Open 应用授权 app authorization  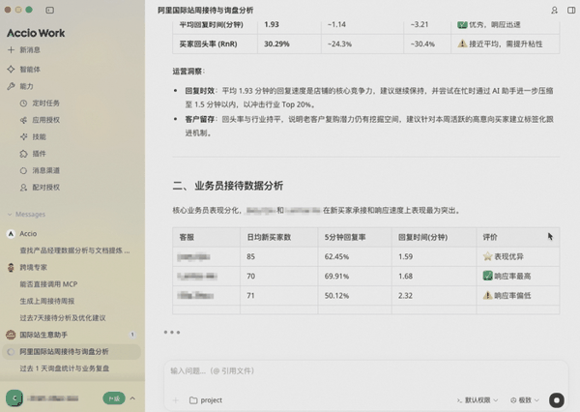(x=46, y=119)
